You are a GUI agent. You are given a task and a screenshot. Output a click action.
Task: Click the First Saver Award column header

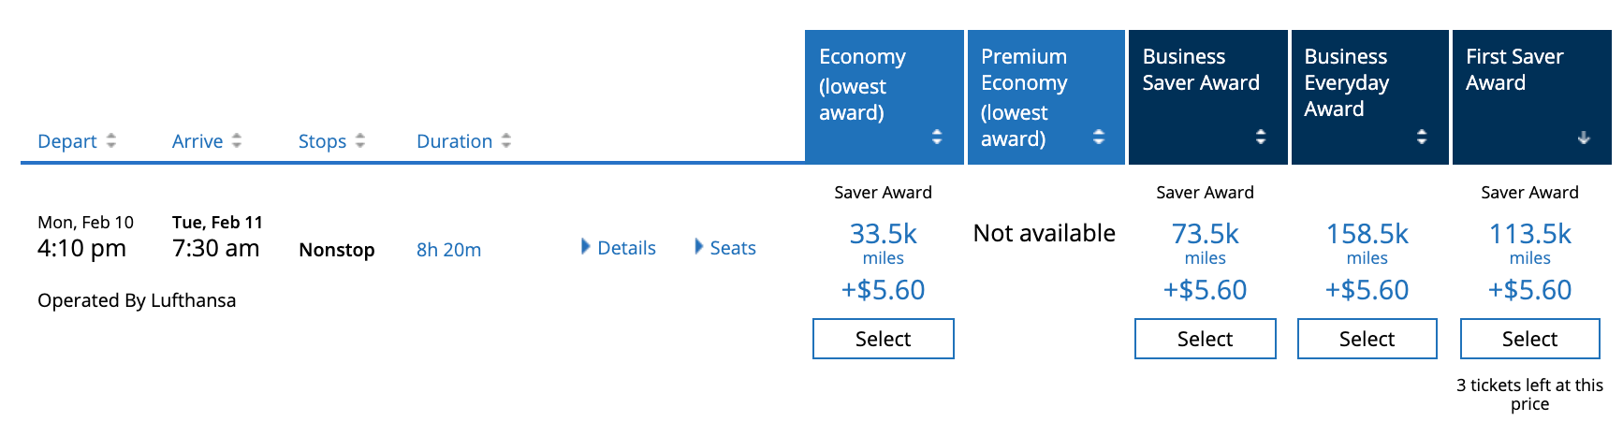1514,70
